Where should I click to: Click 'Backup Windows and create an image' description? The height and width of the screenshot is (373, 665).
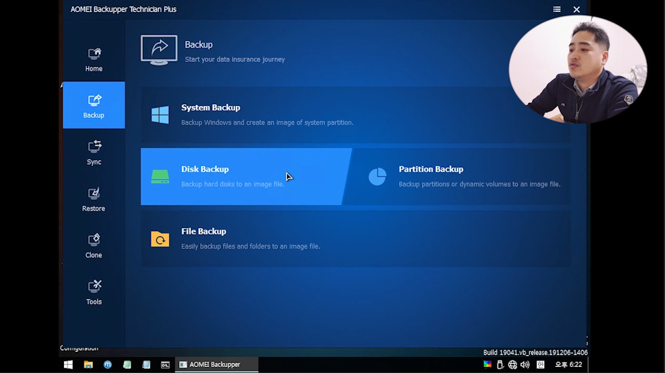point(267,122)
